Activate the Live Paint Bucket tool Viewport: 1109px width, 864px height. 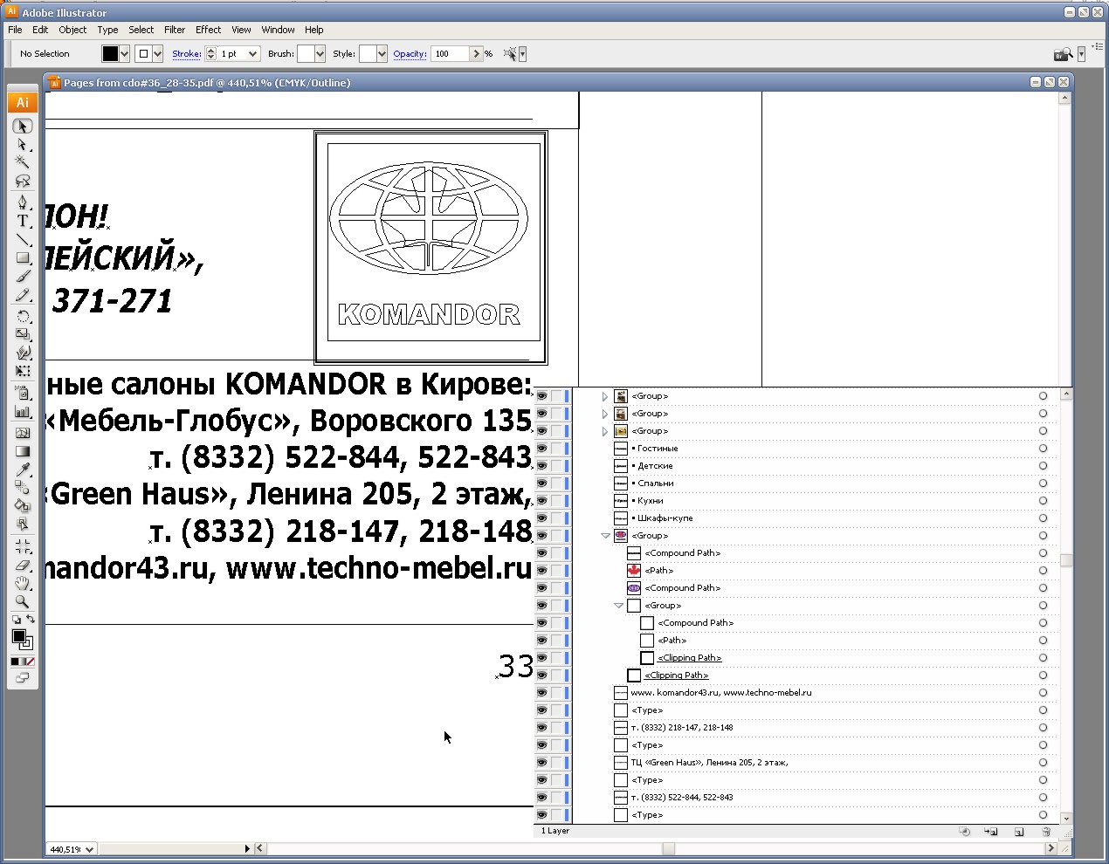coord(23,506)
